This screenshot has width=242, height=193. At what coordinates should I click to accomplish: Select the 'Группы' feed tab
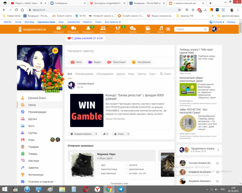pyautogui.click(x=142, y=74)
